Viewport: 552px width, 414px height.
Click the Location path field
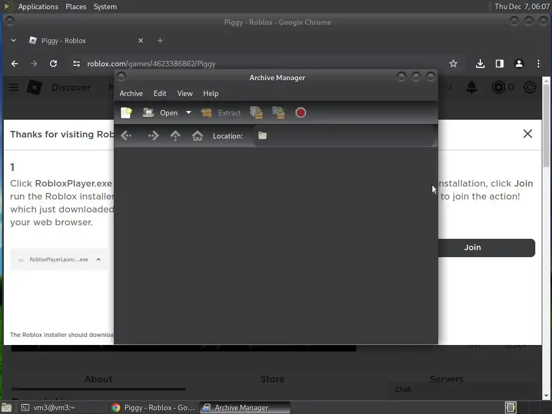coord(343,135)
